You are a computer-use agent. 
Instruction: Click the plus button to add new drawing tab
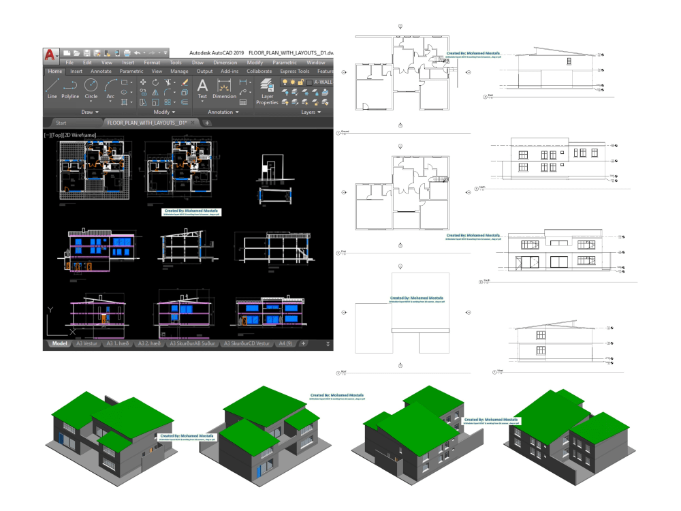click(x=207, y=123)
